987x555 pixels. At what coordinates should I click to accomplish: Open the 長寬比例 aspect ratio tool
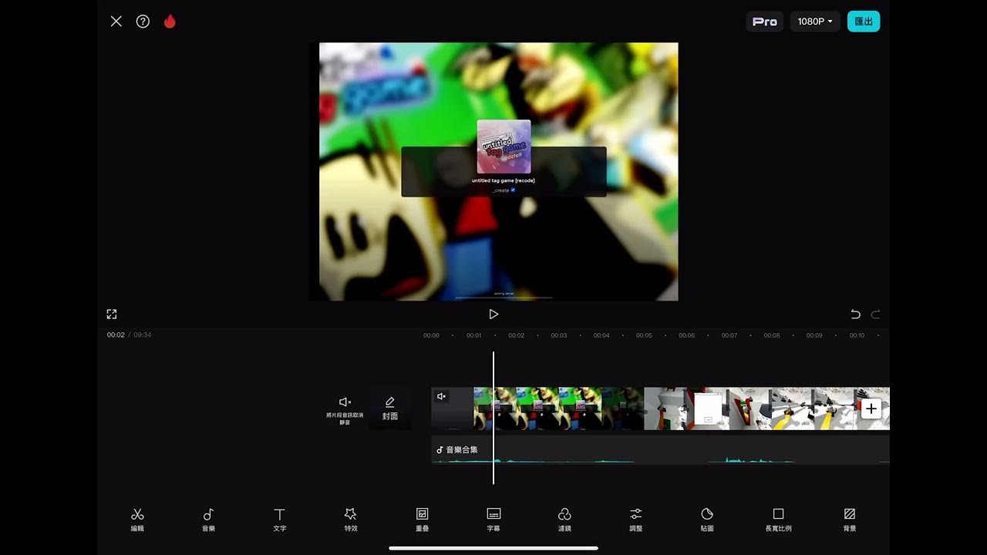coord(778,520)
